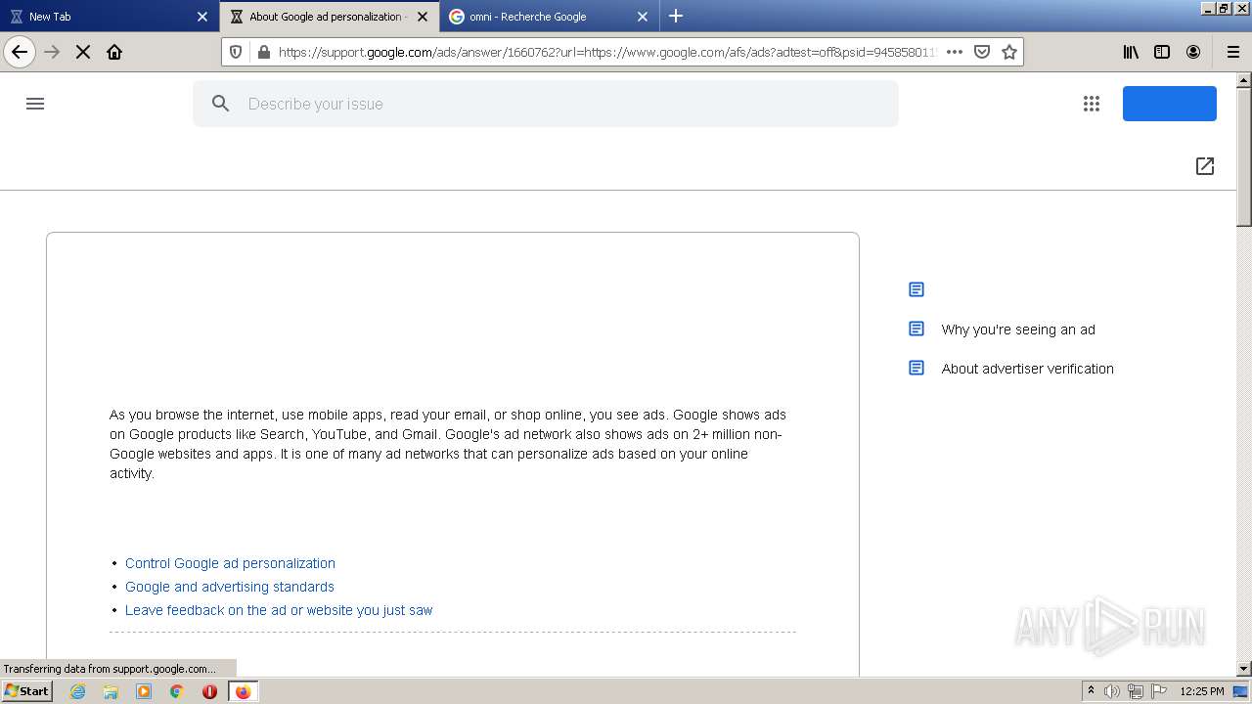The width and height of the screenshot is (1252, 704).
Task: Close the About Google ad personalization tab
Action: [x=423, y=17]
